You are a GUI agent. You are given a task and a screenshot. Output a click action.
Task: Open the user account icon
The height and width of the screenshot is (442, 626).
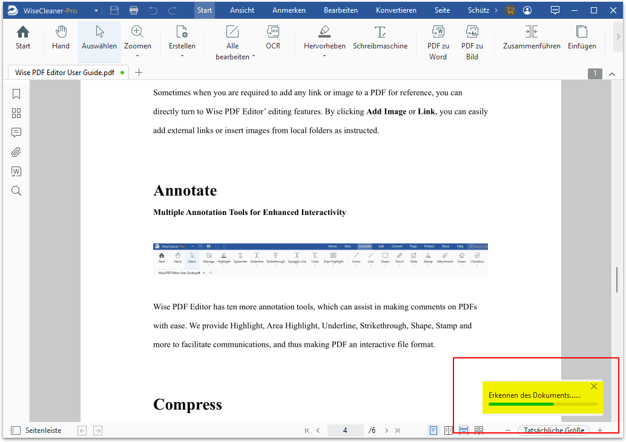click(x=527, y=10)
